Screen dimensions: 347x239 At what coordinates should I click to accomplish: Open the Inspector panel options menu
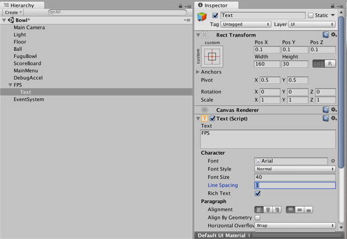340,7
